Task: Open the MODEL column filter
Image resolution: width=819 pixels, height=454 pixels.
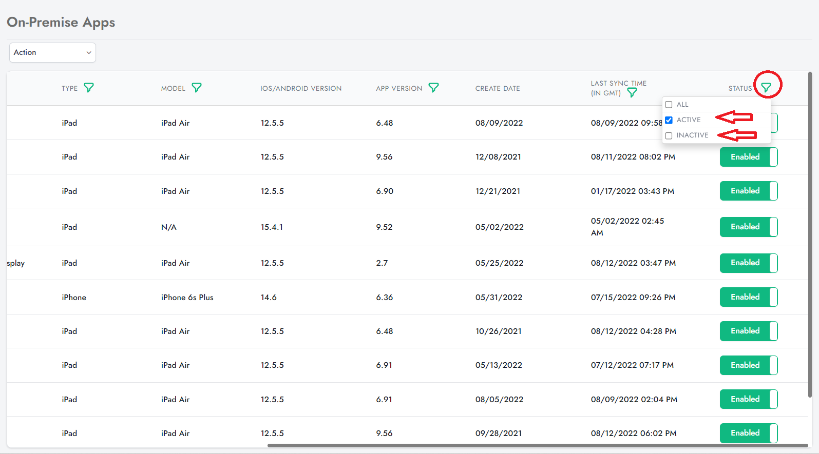Action: tap(197, 88)
